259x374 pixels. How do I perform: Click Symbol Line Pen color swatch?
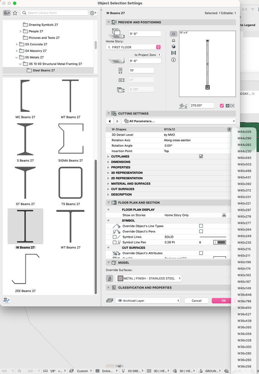pos(219,242)
